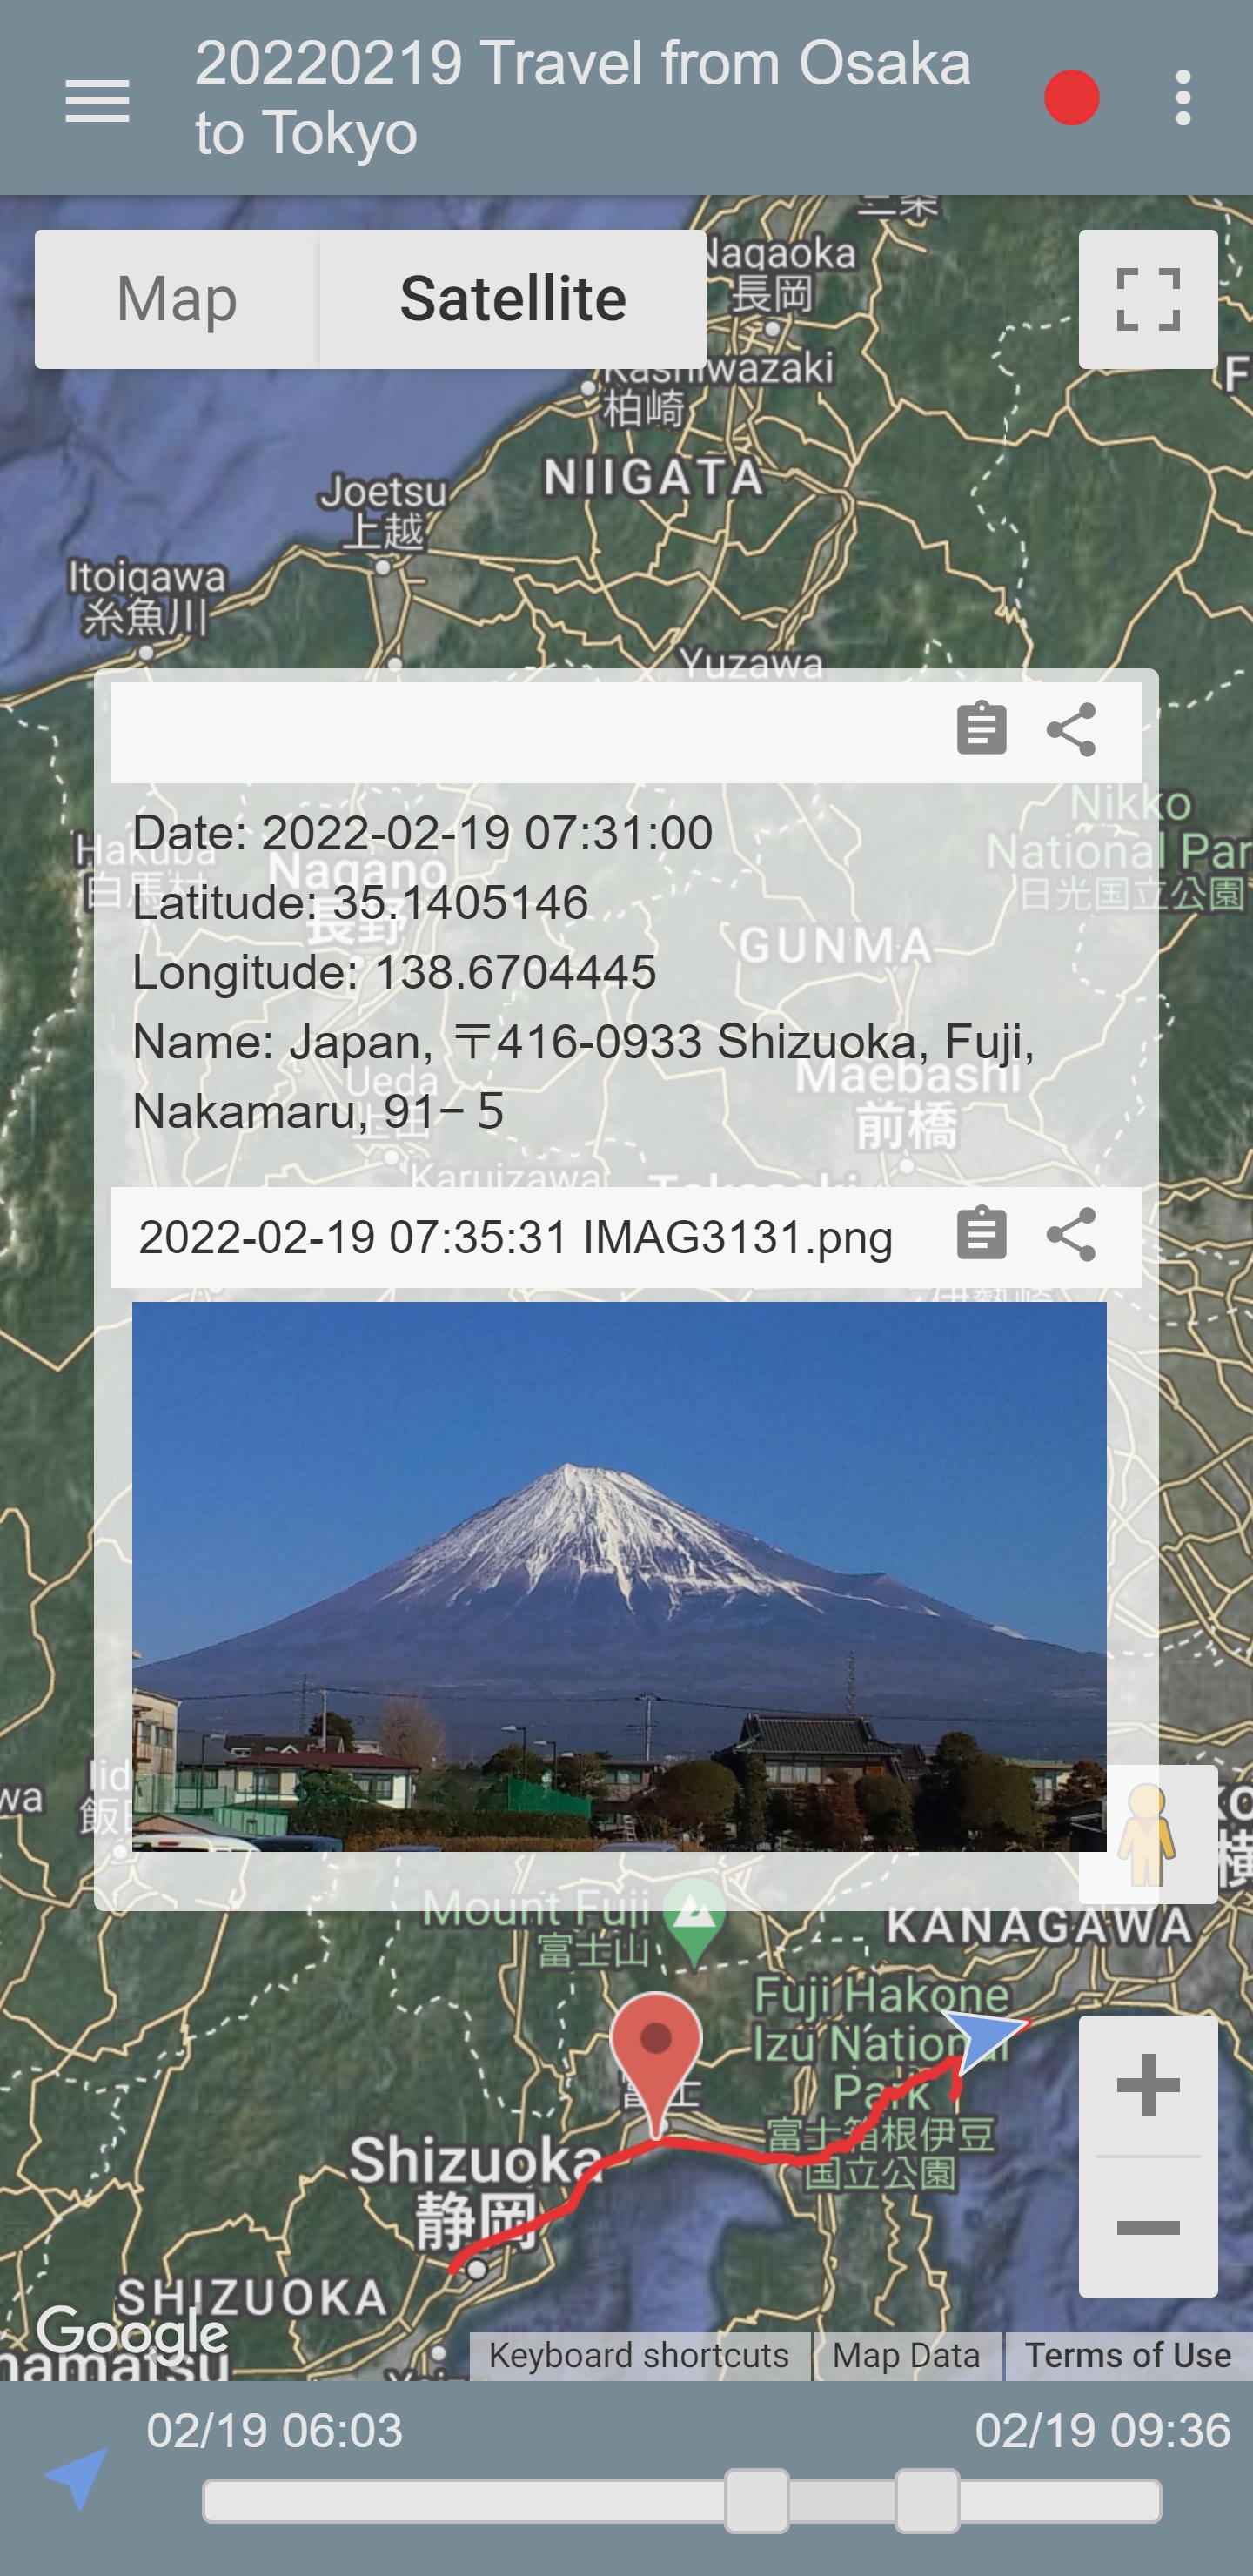Screen dimensions: 1253x2576
Task: Open Terms of Use link
Action: [1128, 2355]
